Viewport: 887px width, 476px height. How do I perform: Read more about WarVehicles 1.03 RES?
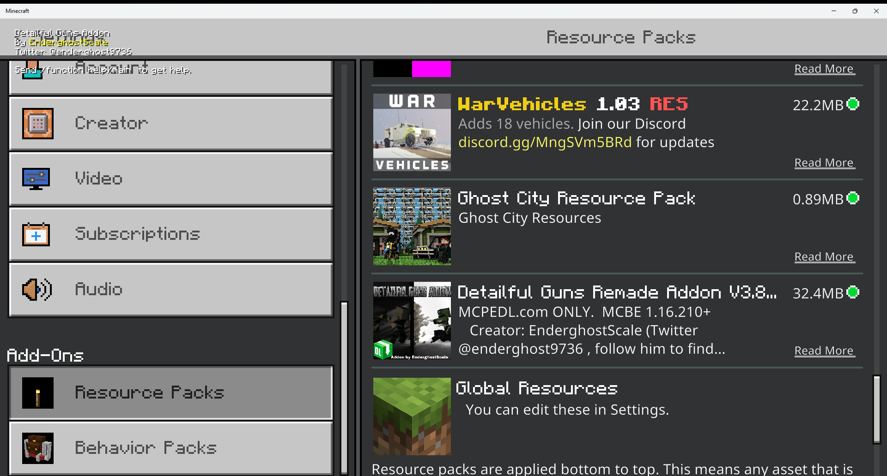point(824,163)
